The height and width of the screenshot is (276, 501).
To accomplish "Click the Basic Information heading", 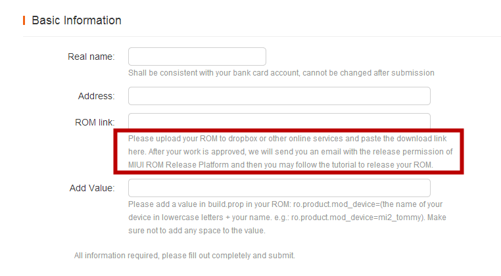I will point(76,20).
